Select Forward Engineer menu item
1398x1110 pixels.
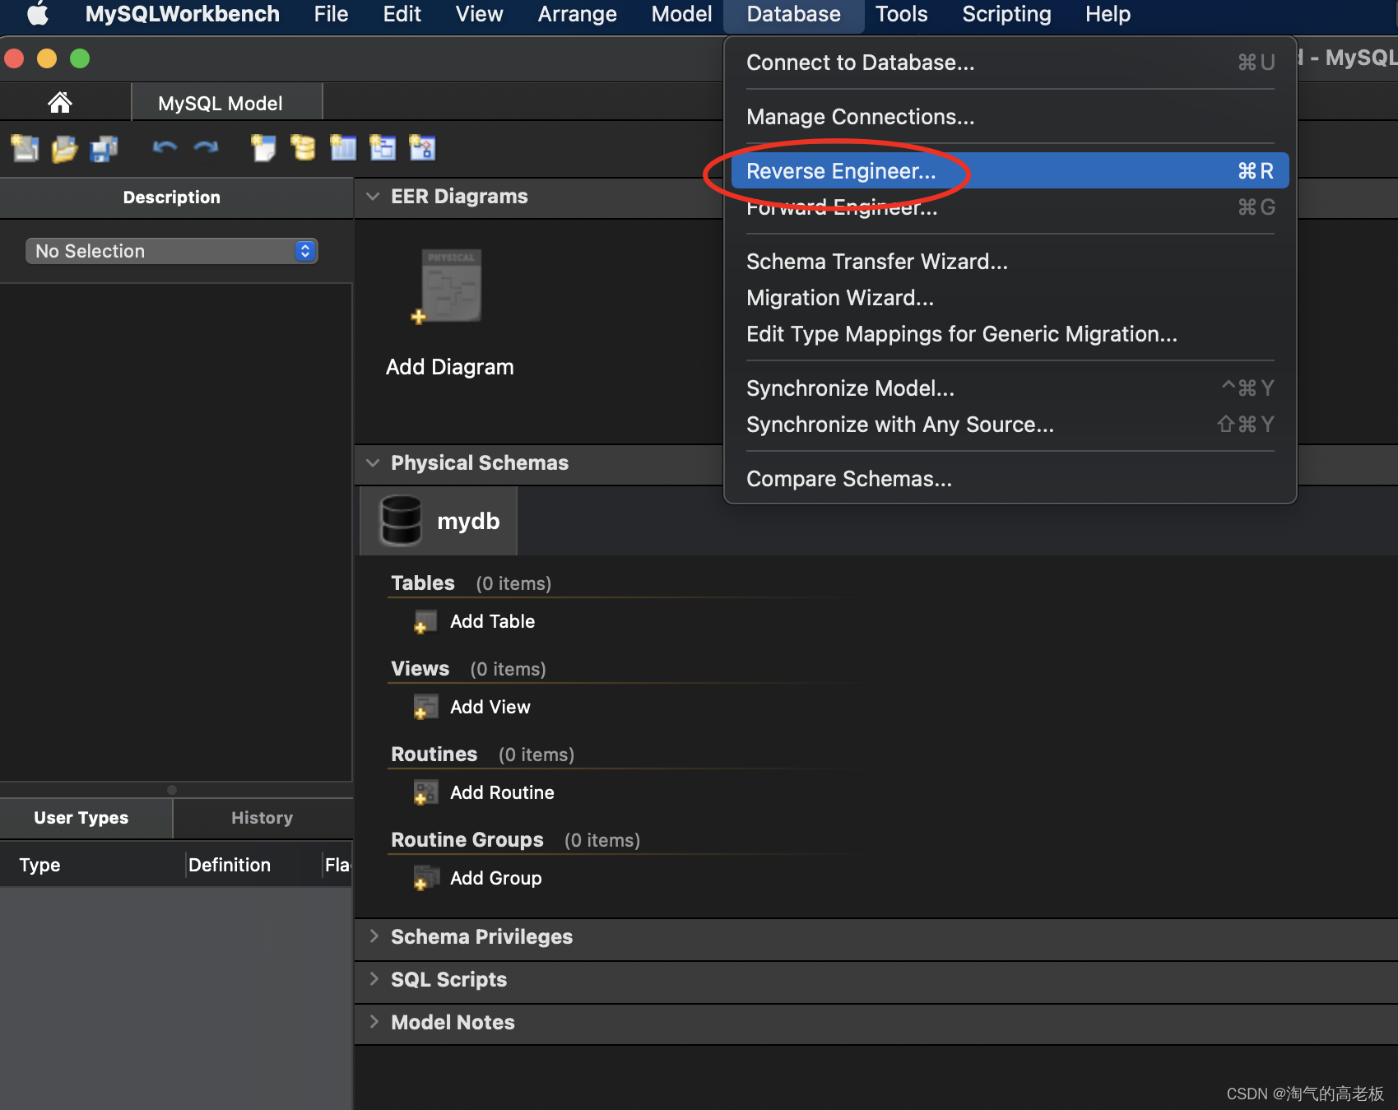(x=1010, y=207)
